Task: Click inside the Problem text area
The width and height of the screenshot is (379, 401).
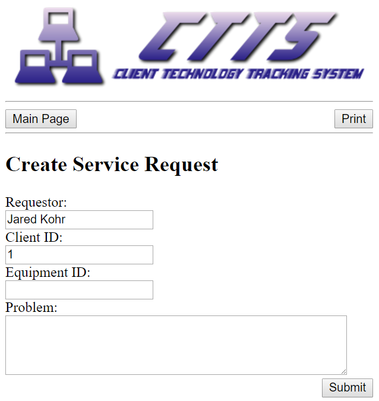Action: pyautogui.click(x=176, y=345)
